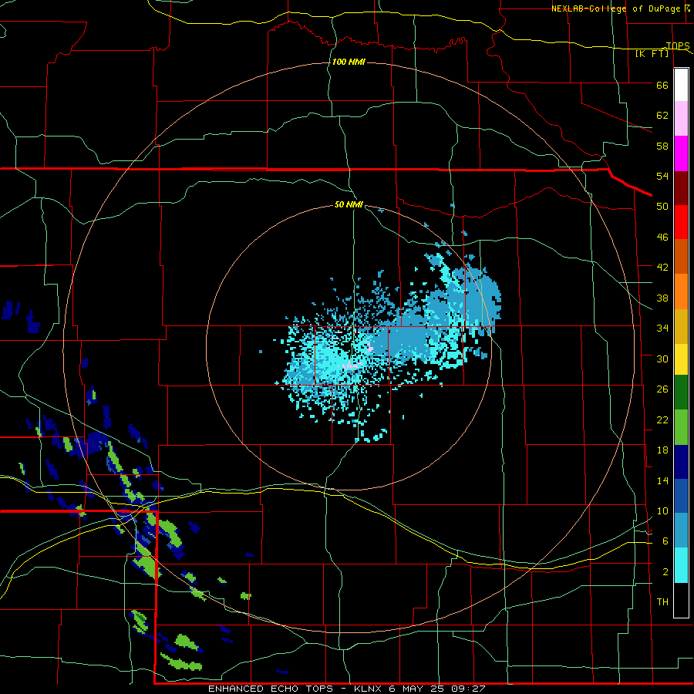694x694 pixels.
Task: Select the 6 legend value
Action: click(x=665, y=541)
